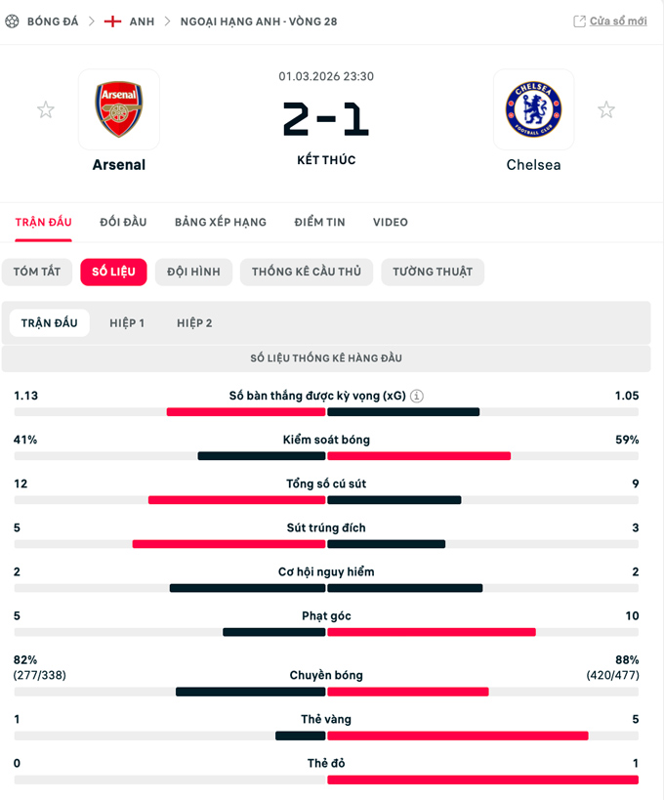This screenshot has width=664, height=800.
Task: Favorite Chelsea with the star icon
Action: [x=606, y=110]
